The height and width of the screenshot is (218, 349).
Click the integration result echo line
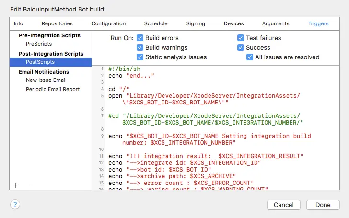[206, 156]
